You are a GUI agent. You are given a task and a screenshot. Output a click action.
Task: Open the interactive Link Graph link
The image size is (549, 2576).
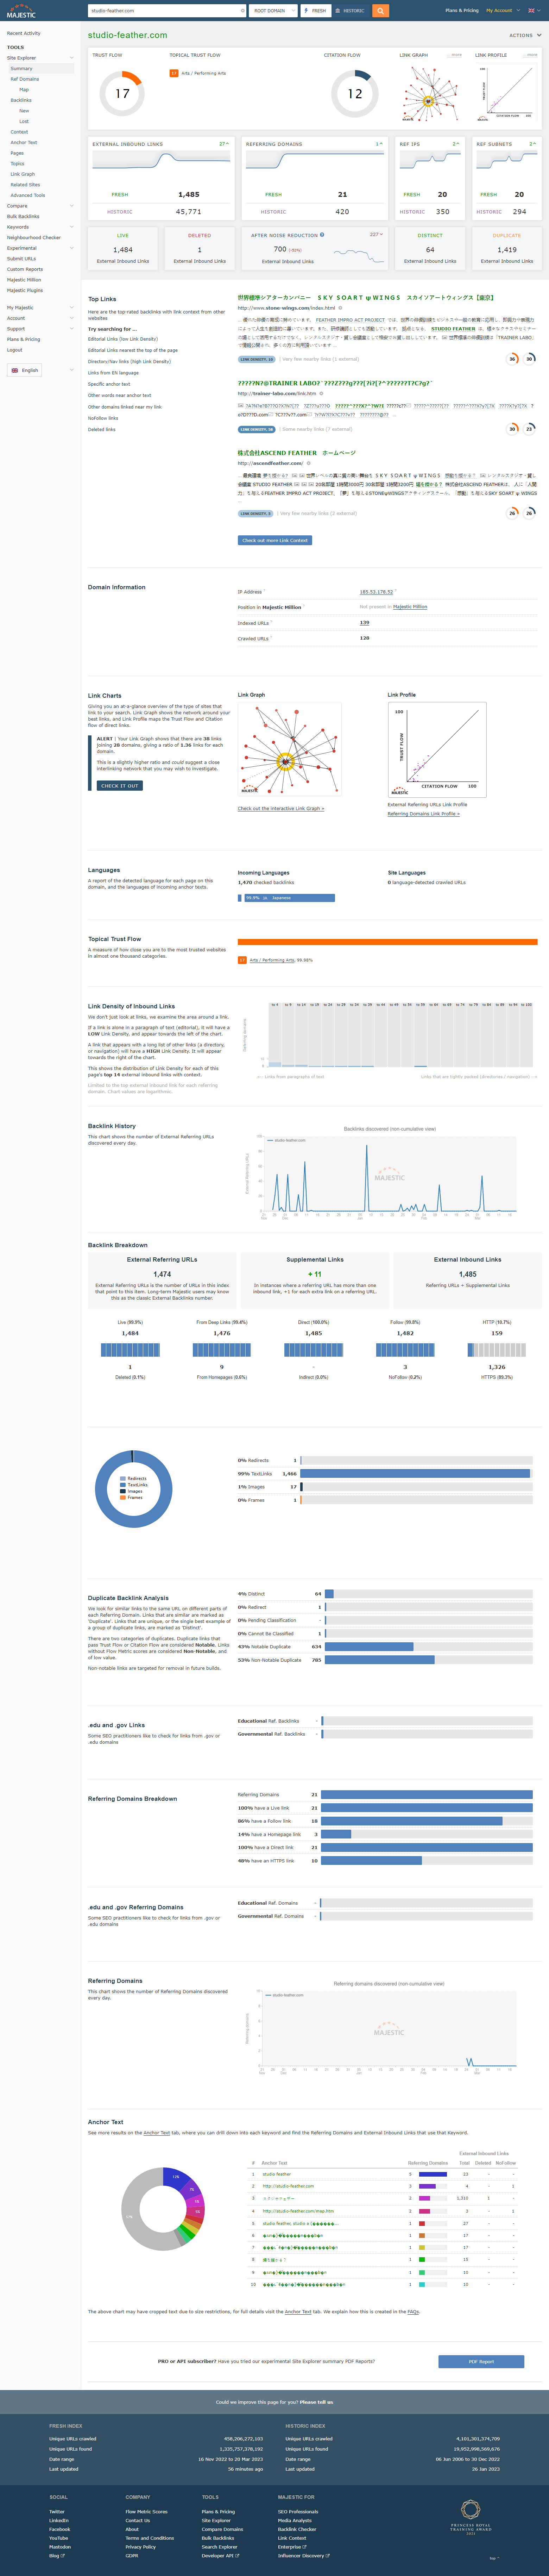point(281,808)
